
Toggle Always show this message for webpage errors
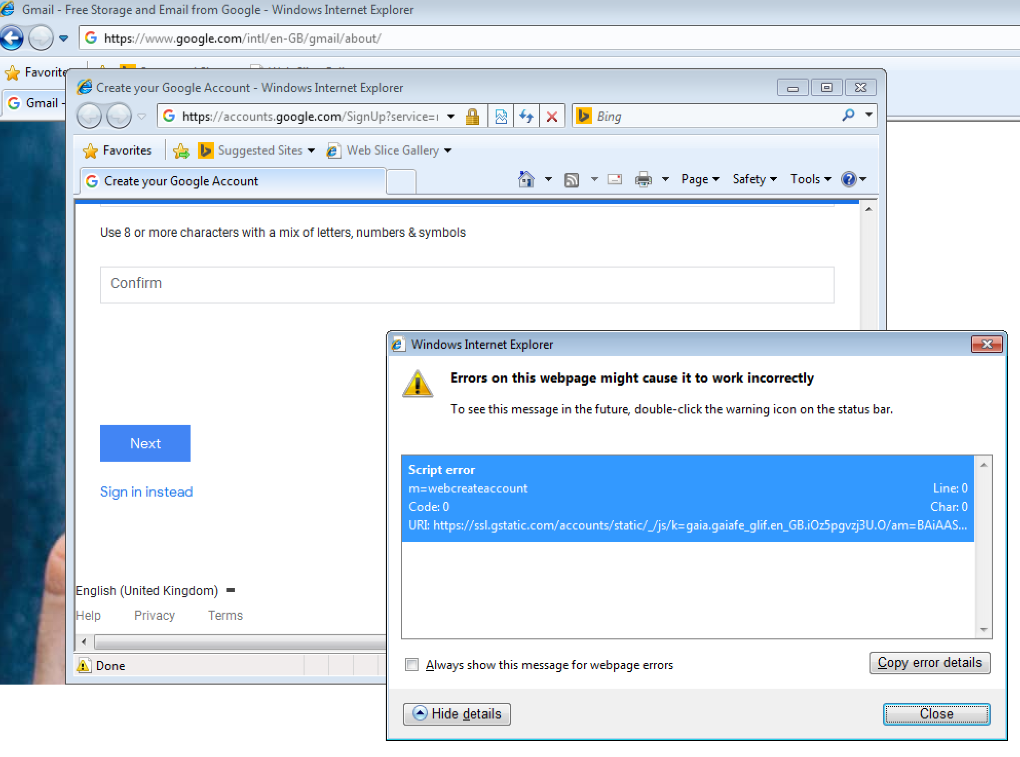point(412,665)
